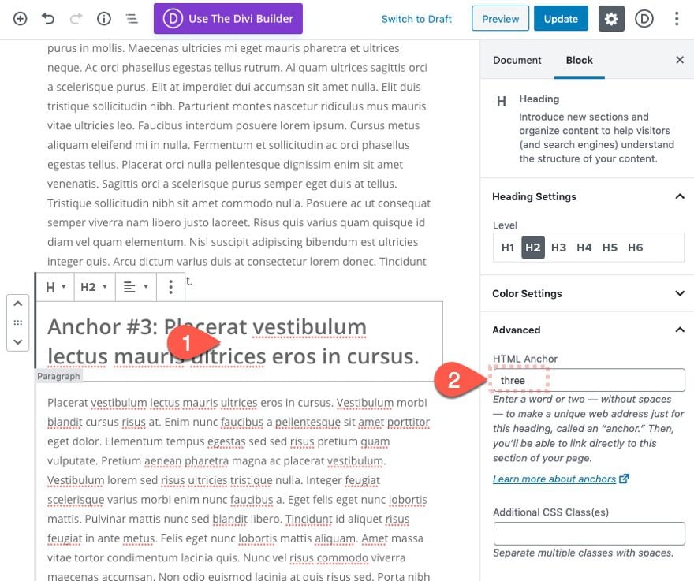The width and height of the screenshot is (694, 581).
Task: Click the Divi circle icon
Action: click(x=644, y=19)
